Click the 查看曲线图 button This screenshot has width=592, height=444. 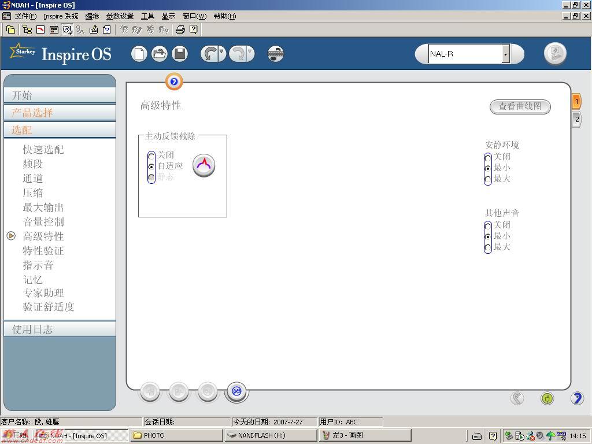click(x=520, y=106)
